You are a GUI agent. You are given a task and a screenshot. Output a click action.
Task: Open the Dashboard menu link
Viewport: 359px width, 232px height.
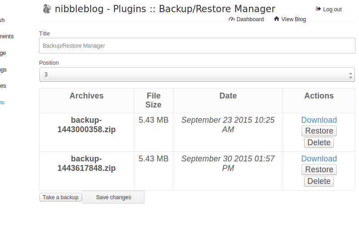coord(250,19)
